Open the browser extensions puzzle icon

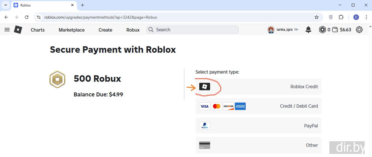[x=341, y=17]
